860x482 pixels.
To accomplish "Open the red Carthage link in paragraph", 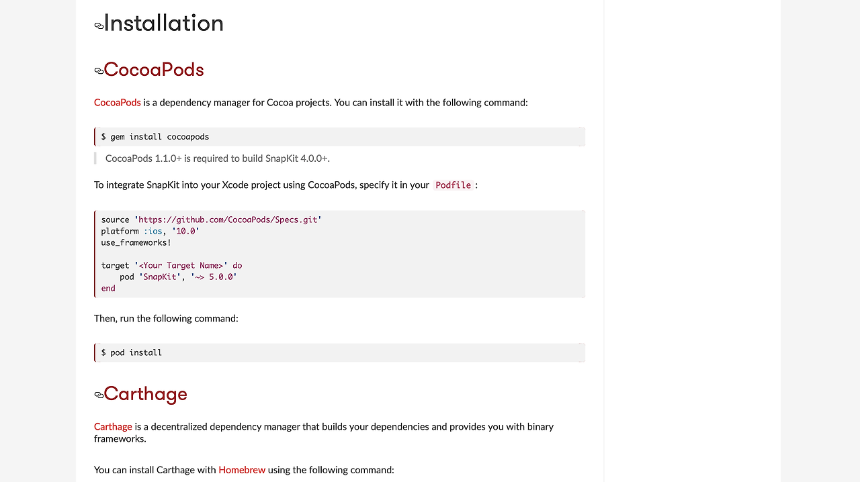I will [113, 427].
